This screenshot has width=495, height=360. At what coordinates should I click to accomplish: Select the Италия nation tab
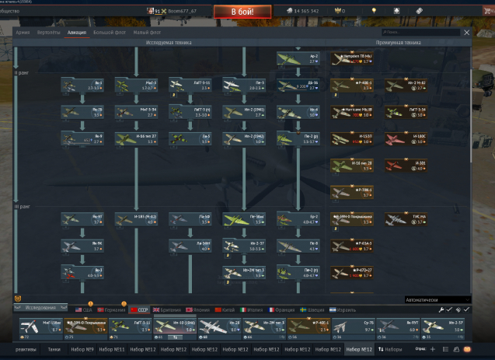coord(251,309)
